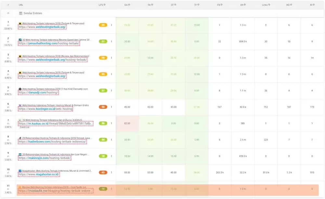Click the favicon of the danuadji.com result

[x=20, y=89]
